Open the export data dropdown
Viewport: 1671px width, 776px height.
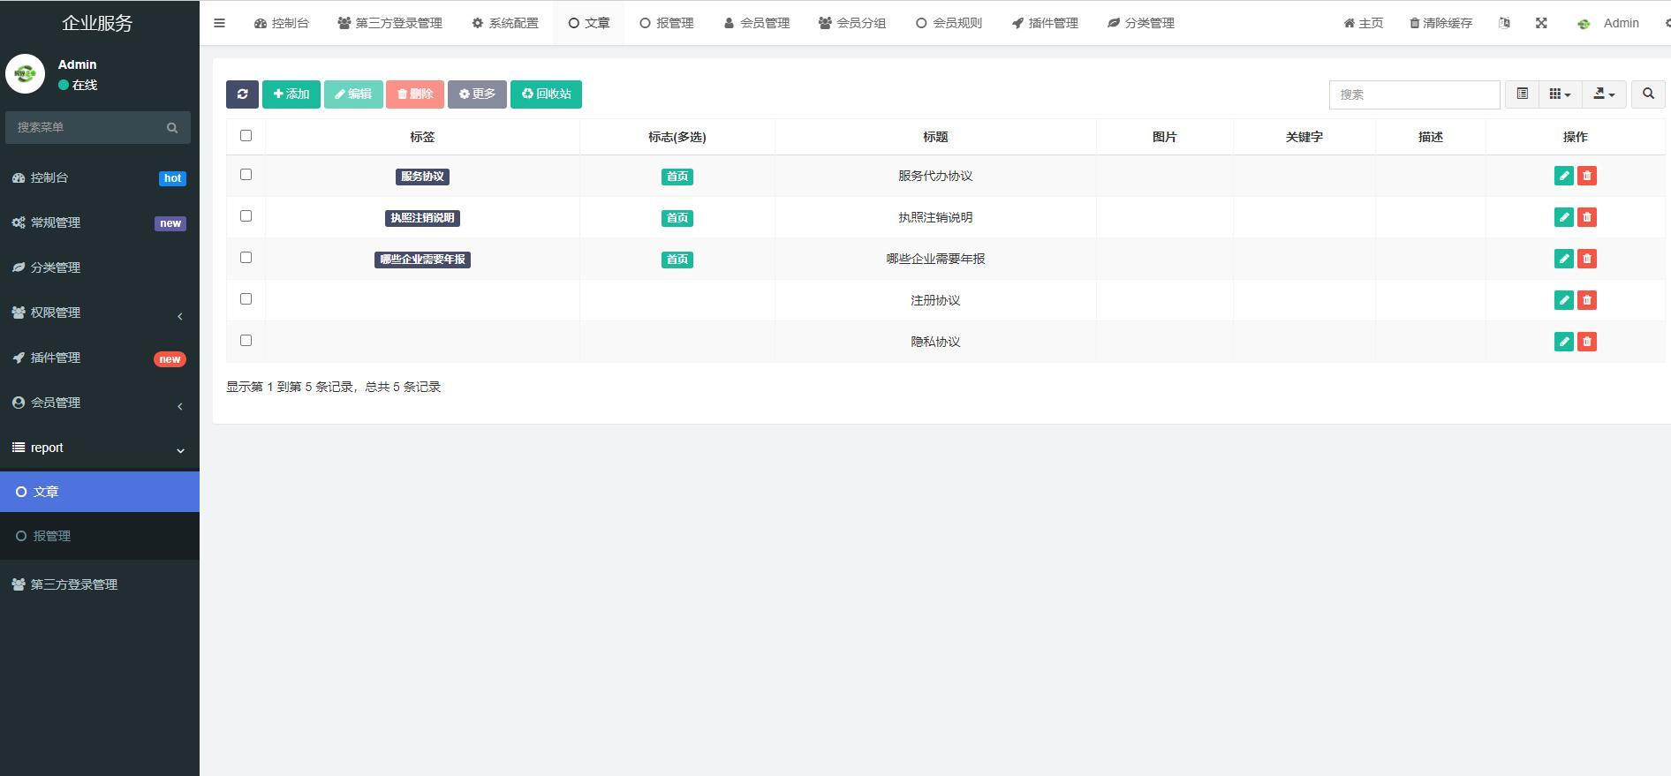click(1604, 94)
